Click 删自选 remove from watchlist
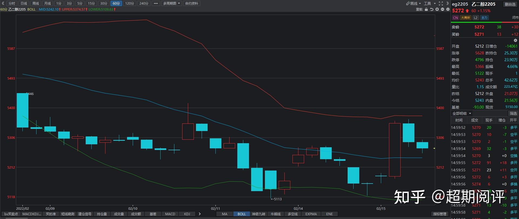The height and width of the screenshot is (219, 519). tap(510, 4)
